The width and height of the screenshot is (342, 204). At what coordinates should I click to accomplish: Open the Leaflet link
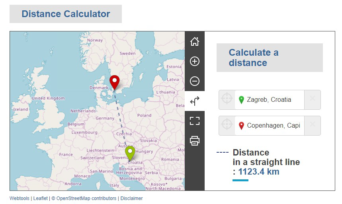(40, 198)
